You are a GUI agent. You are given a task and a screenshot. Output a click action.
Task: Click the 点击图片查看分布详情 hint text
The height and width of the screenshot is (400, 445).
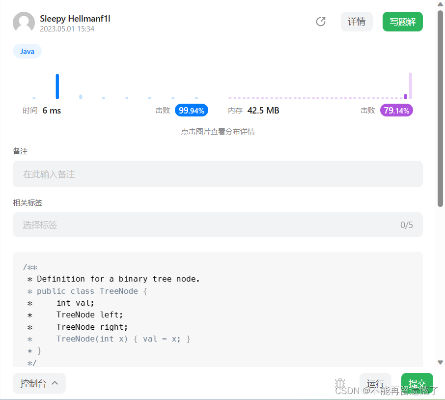pyautogui.click(x=218, y=132)
